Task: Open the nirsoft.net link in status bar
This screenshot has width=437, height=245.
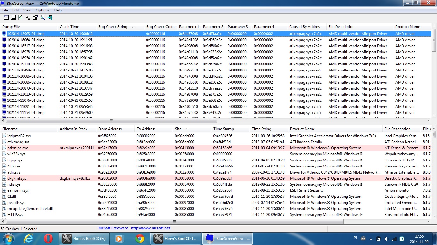Action: 150,228
